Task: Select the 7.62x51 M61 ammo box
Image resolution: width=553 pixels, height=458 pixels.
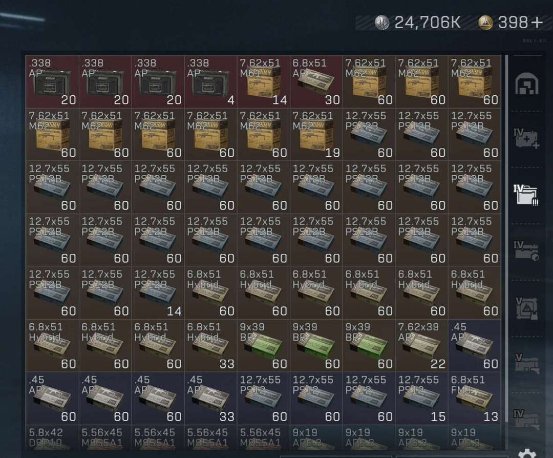Action: tap(264, 81)
